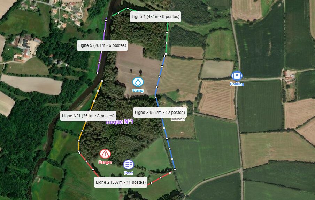Click the Ligne 2 label

(121, 182)
